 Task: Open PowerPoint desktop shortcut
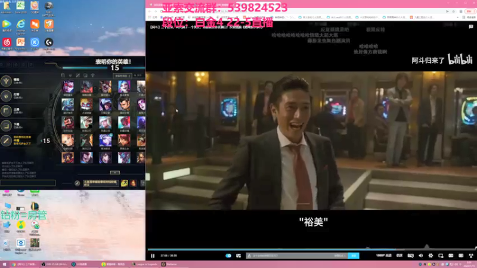coord(20,43)
